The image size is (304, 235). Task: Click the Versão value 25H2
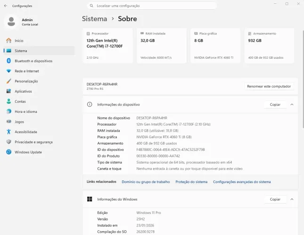tap(140, 219)
